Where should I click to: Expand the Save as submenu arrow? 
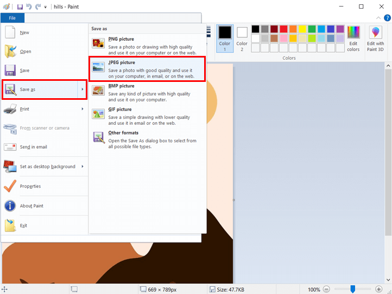pos(83,90)
